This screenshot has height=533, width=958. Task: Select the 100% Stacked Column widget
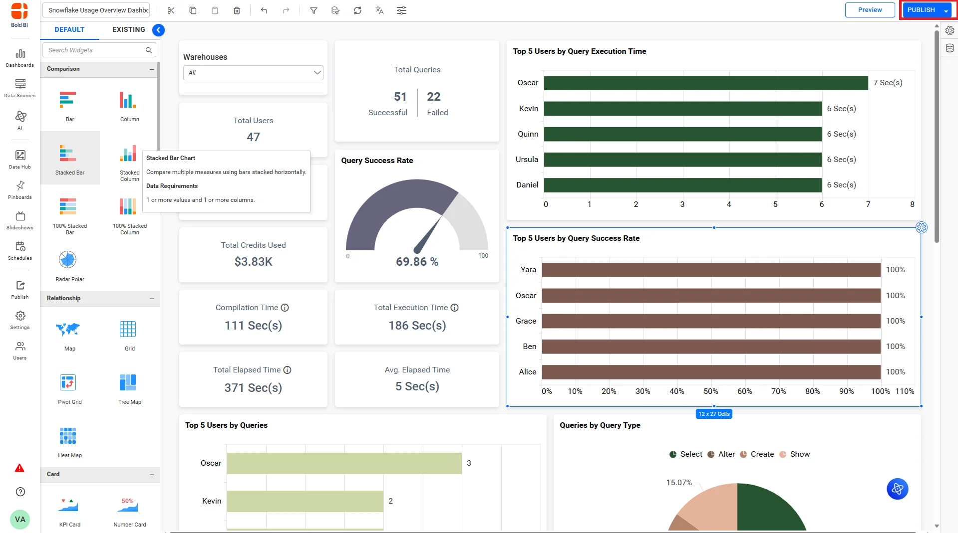[x=130, y=215]
